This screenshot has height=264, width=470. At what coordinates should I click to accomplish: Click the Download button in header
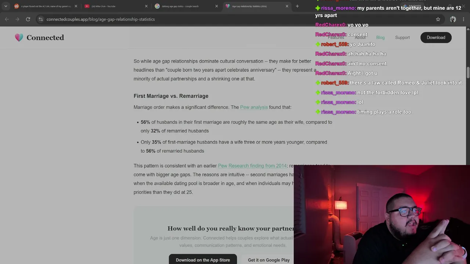(x=436, y=37)
